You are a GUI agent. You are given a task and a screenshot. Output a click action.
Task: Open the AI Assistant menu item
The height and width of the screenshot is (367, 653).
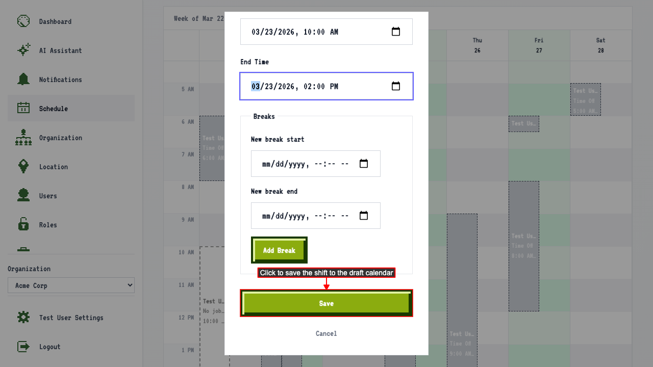[x=71, y=50]
